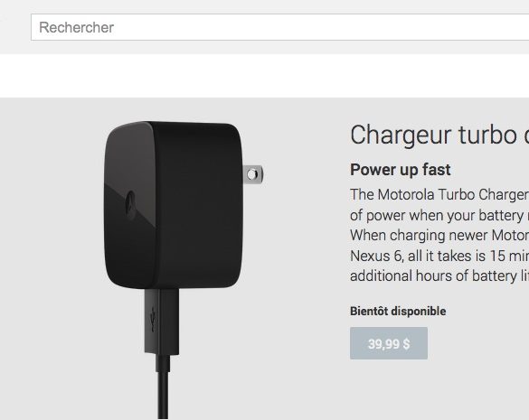The image size is (529, 420).
Task: Click the round hole in the plug prong
Action: (252, 174)
